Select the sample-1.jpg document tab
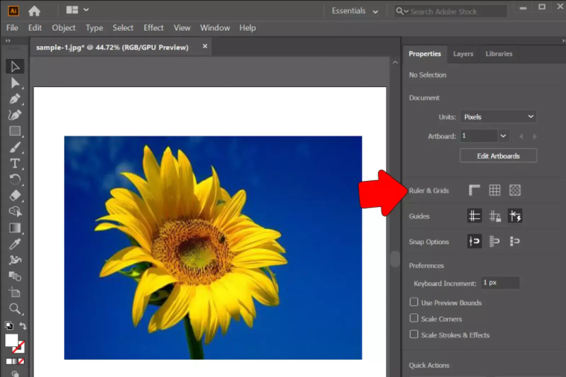566x377 pixels. pos(112,47)
